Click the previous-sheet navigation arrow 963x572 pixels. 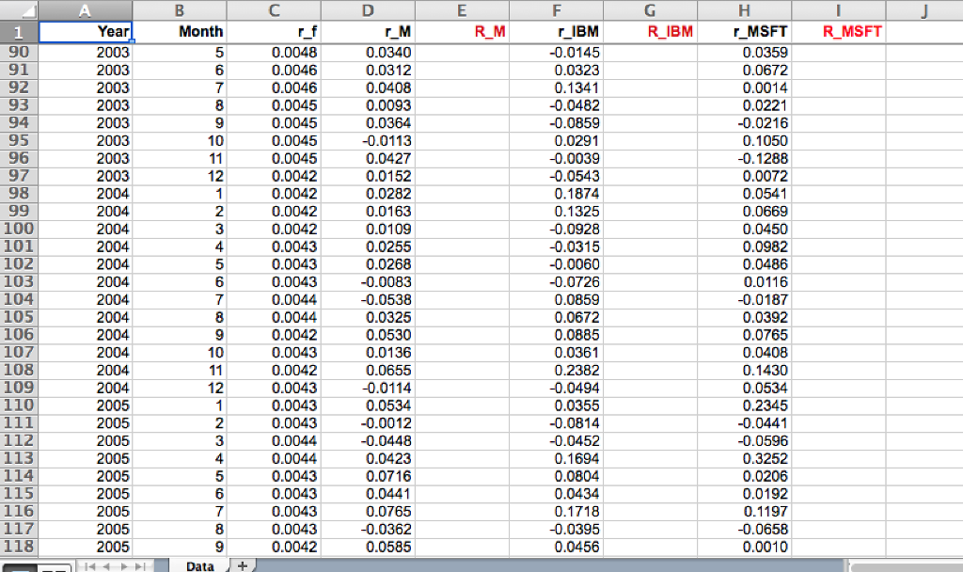(104, 565)
